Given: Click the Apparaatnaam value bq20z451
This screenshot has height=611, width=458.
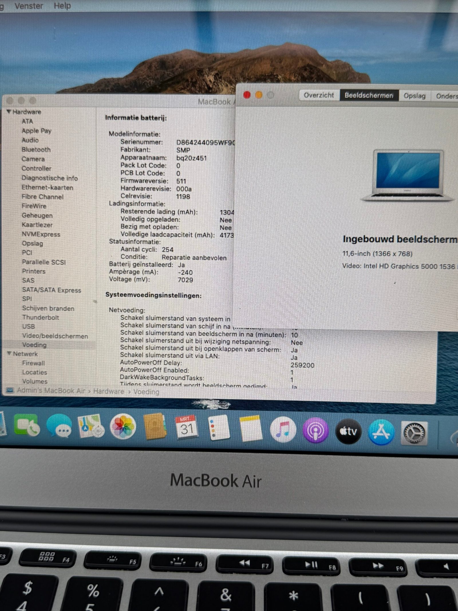Looking at the screenshot, I should (x=192, y=158).
